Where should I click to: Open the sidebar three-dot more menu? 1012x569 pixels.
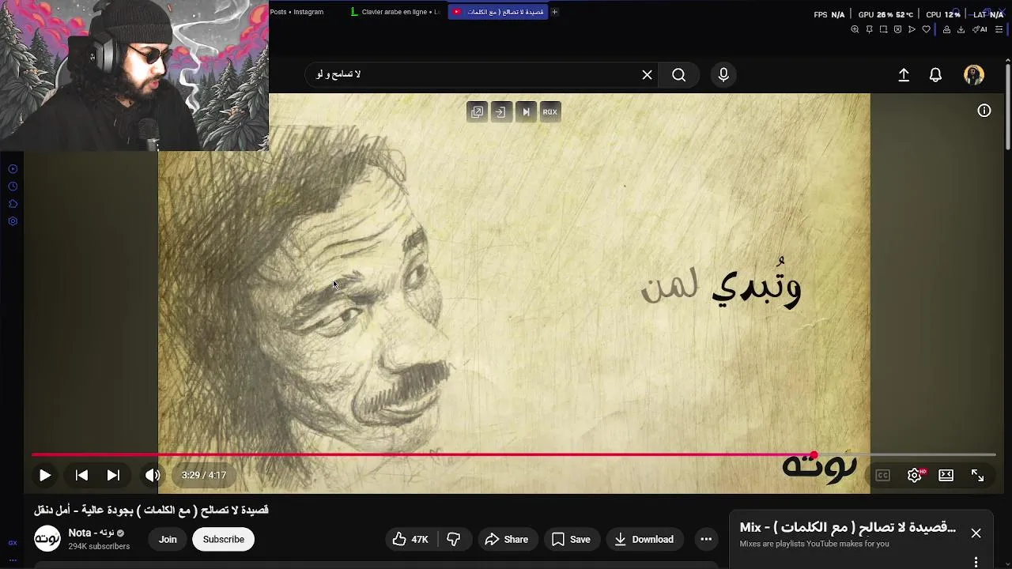pyautogui.click(x=13, y=560)
